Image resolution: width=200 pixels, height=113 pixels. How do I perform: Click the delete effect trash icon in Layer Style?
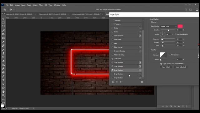[142, 82]
